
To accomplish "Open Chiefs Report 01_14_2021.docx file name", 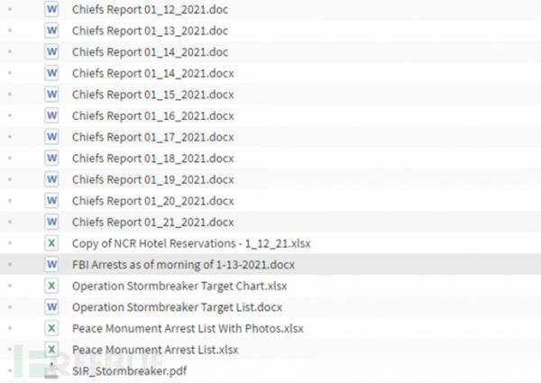I will (x=152, y=73).
